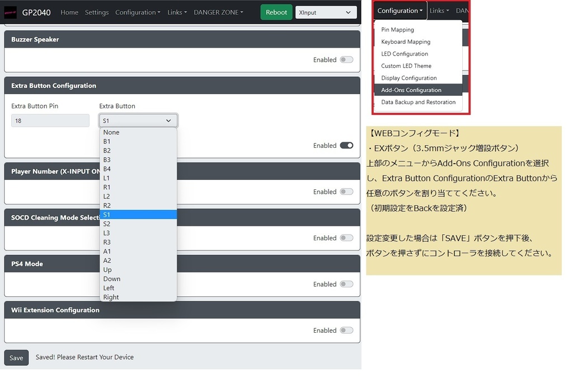
Task: Click the PS4 Mode section header
Action: pos(182,264)
